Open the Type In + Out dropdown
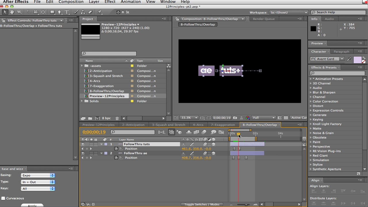 [38, 182]
